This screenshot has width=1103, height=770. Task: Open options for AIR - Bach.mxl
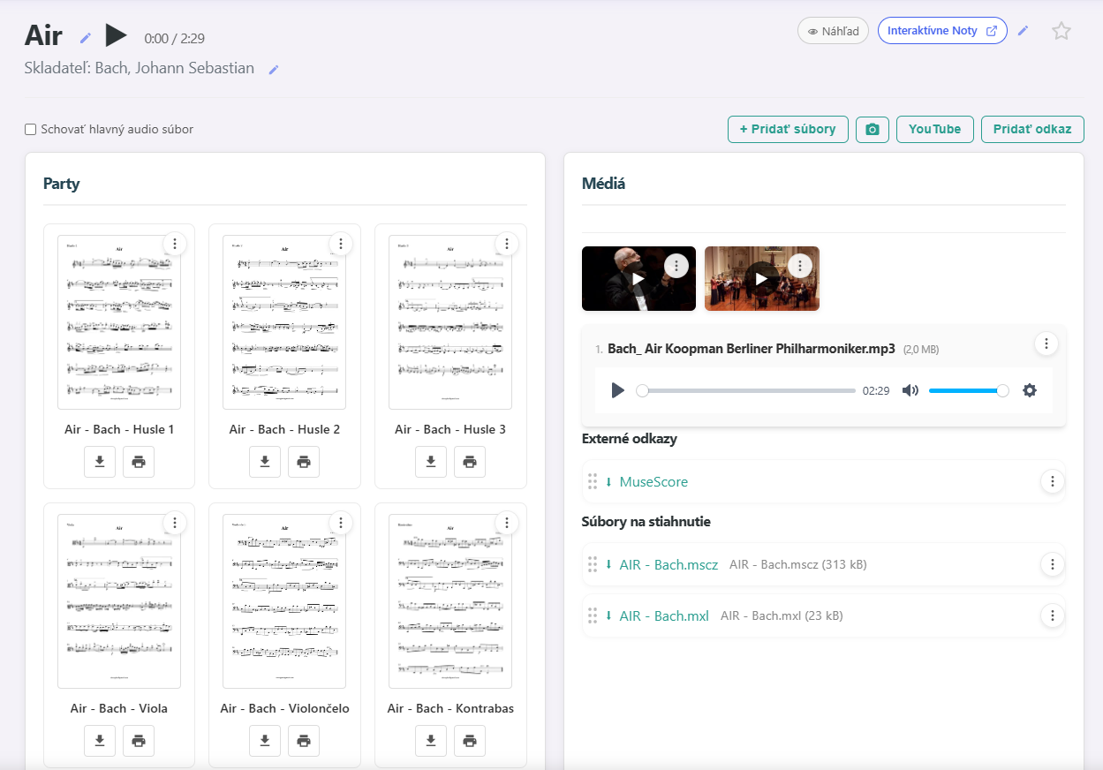(x=1052, y=615)
